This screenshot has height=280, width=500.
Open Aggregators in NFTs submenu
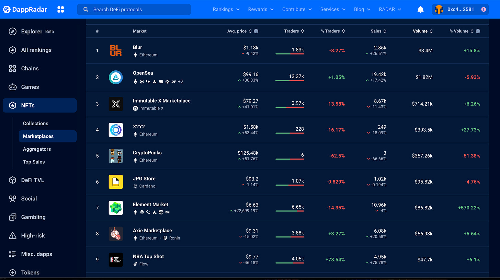pyautogui.click(x=37, y=149)
